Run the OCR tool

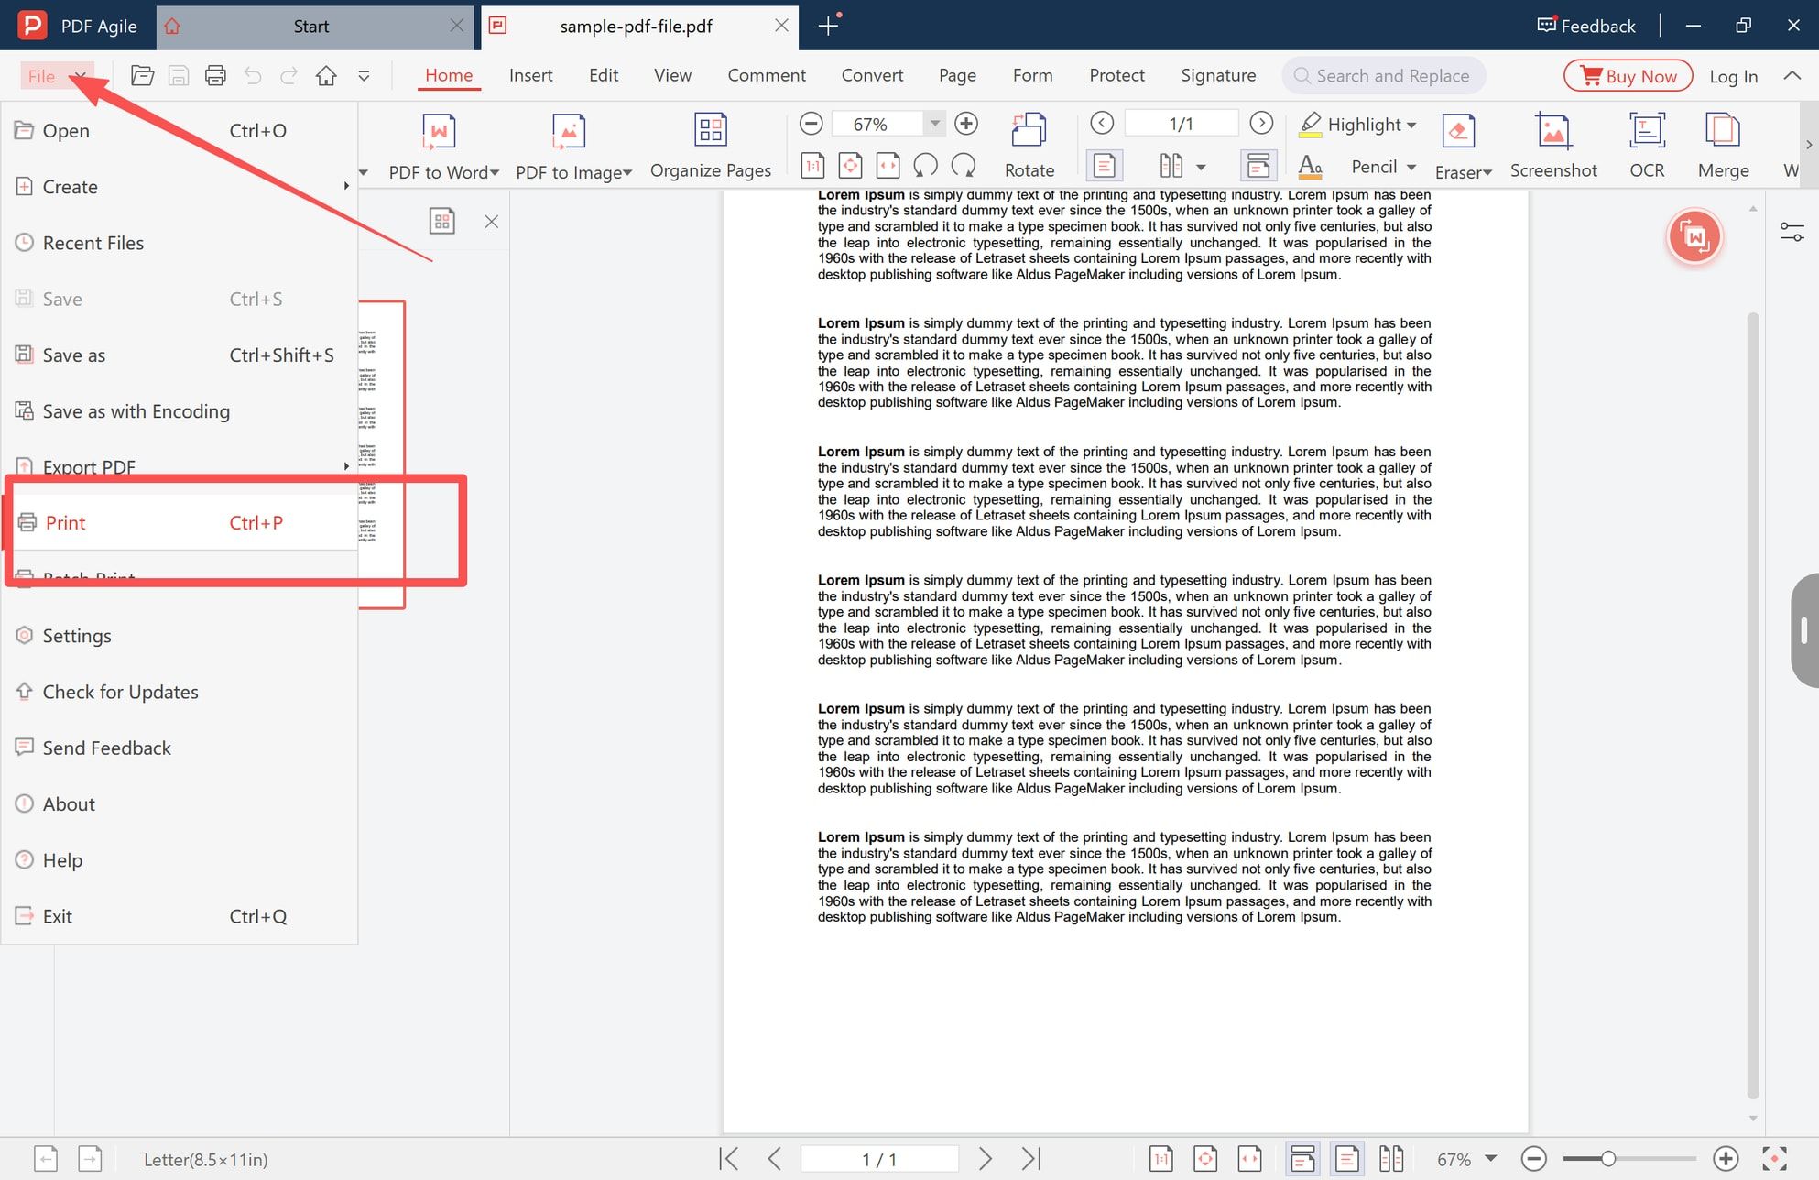tap(1647, 146)
